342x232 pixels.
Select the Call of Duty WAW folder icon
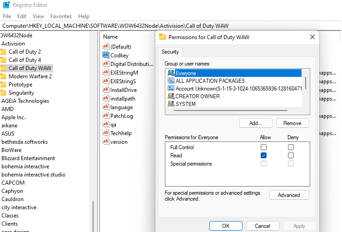pos(3,68)
